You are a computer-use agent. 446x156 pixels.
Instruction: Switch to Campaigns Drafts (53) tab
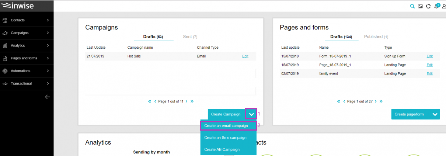(x=153, y=37)
